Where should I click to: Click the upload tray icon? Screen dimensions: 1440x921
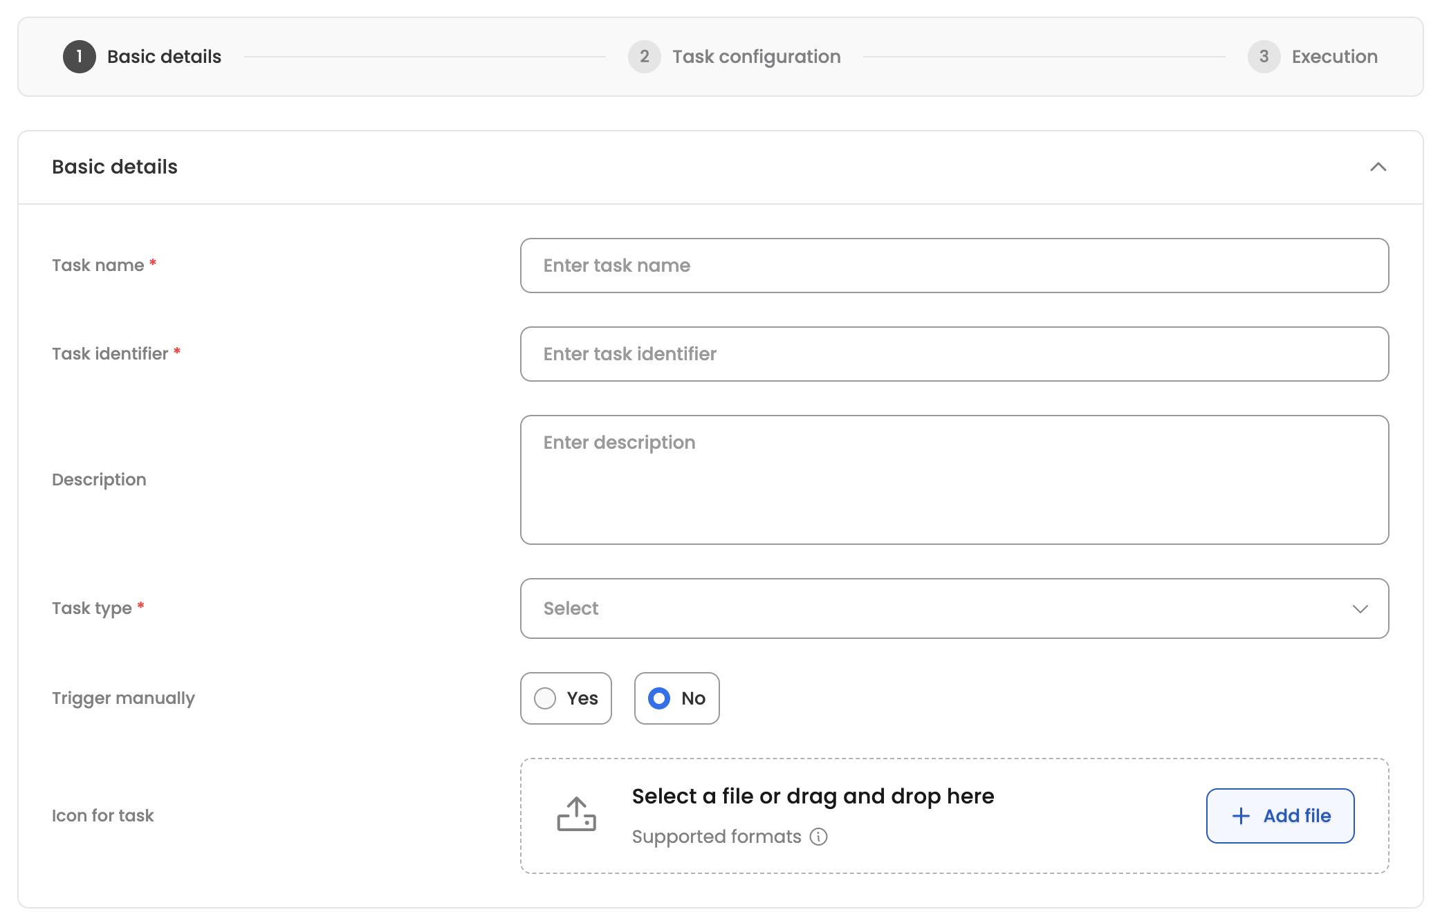[576, 815]
